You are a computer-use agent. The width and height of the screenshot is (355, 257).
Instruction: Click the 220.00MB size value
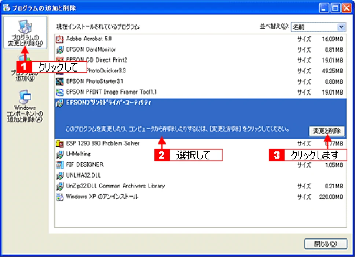tap(331, 197)
